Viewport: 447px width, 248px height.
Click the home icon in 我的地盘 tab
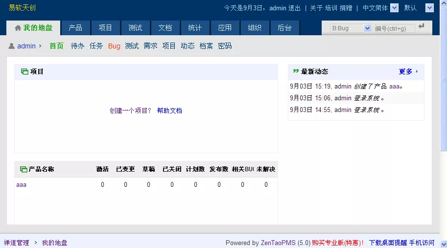18,28
